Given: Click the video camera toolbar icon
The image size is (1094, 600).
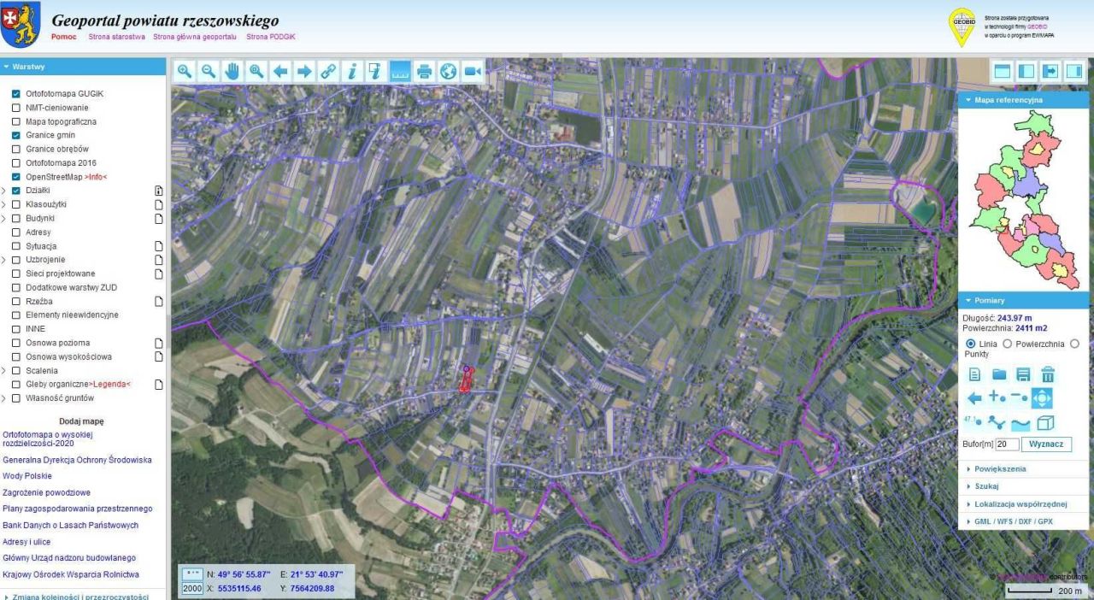Looking at the screenshot, I should point(473,72).
